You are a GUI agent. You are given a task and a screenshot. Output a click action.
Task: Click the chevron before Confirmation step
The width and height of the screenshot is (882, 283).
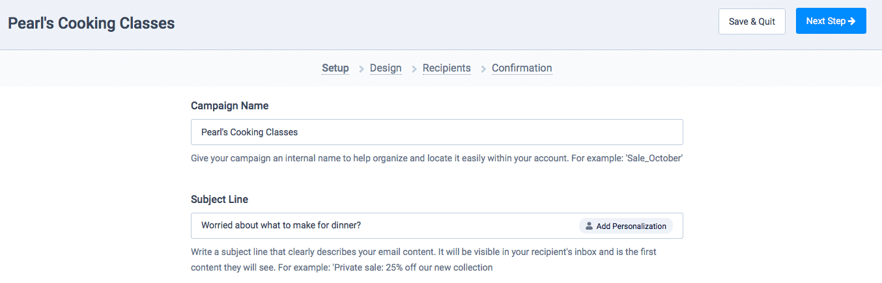(x=483, y=69)
